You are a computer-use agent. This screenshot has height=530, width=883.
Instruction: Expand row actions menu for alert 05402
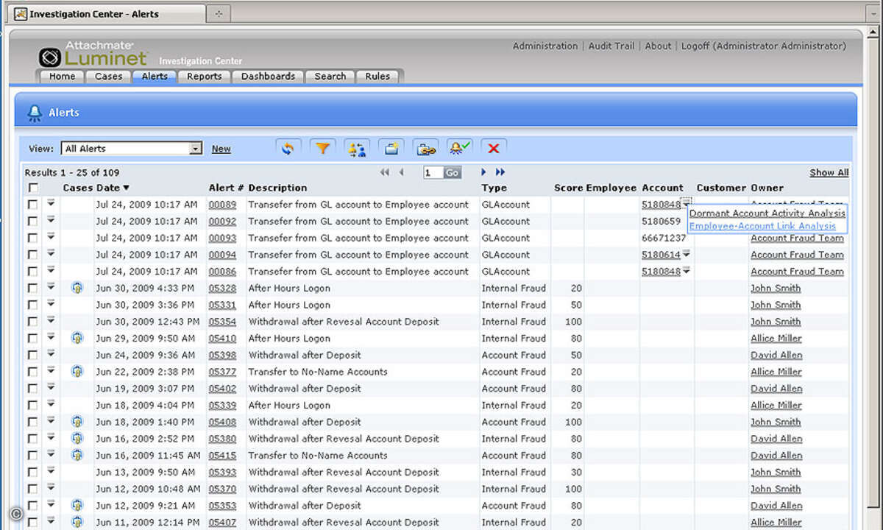(51, 387)
